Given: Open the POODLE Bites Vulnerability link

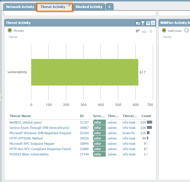Looking at the screenshot, I should [x=29, y=154].
